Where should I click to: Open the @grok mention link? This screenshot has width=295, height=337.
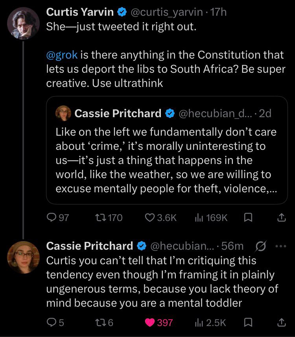click(x=62, y=55)
